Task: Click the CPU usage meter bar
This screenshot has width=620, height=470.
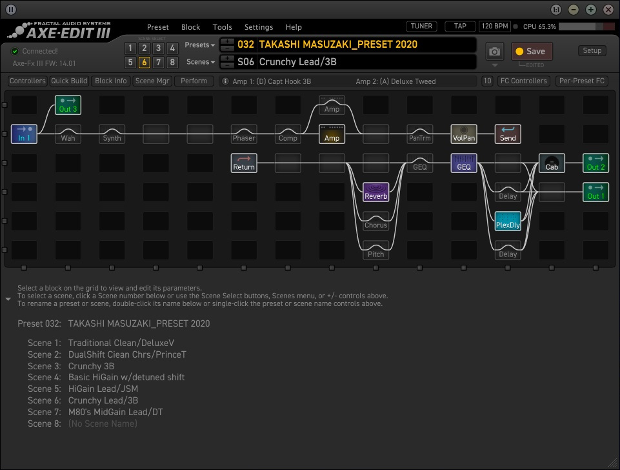Action: [x=586, y=26]
